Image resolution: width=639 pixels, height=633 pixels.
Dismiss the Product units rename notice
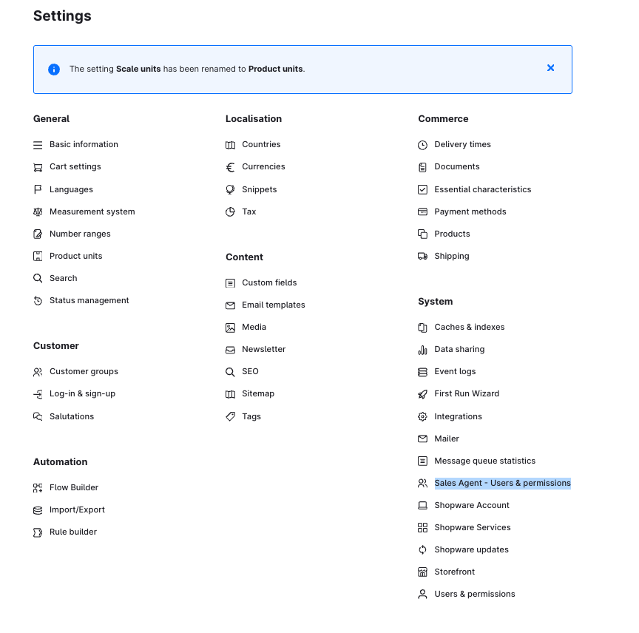point(550,68)
